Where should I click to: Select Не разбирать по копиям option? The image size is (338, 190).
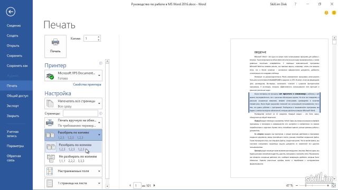coord(73,158)
